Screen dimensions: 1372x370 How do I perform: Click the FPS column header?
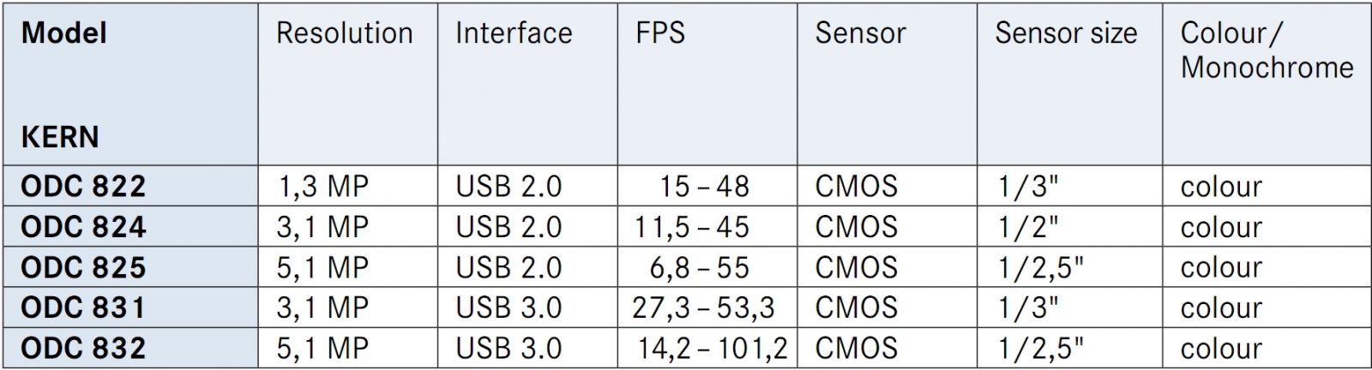pyautogui.click(x=660, y=33)
